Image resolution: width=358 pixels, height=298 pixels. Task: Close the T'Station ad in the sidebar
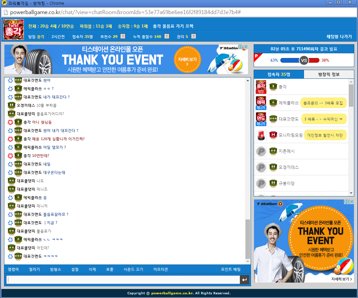pos(352,202)
